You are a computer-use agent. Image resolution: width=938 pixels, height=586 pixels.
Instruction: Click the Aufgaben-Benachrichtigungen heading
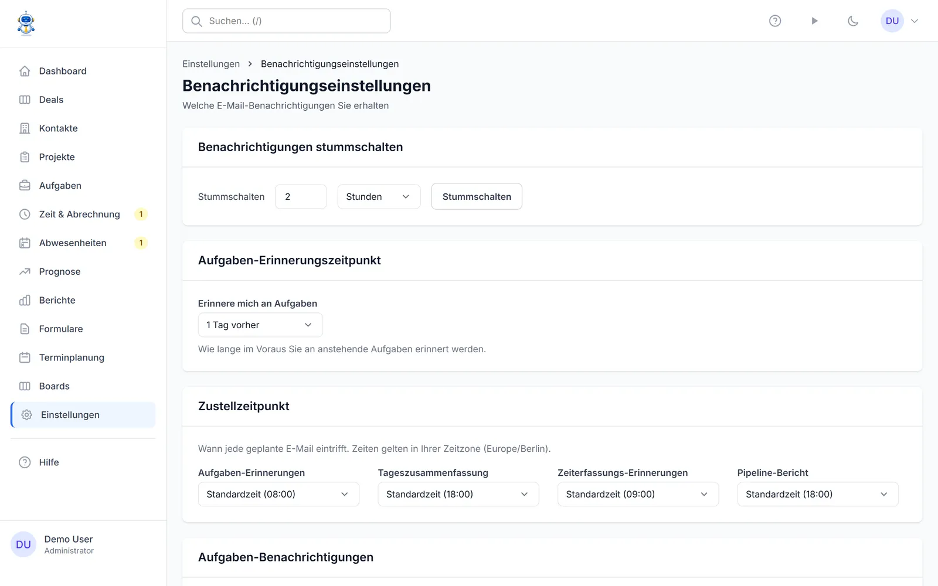[x=286, y=557]
